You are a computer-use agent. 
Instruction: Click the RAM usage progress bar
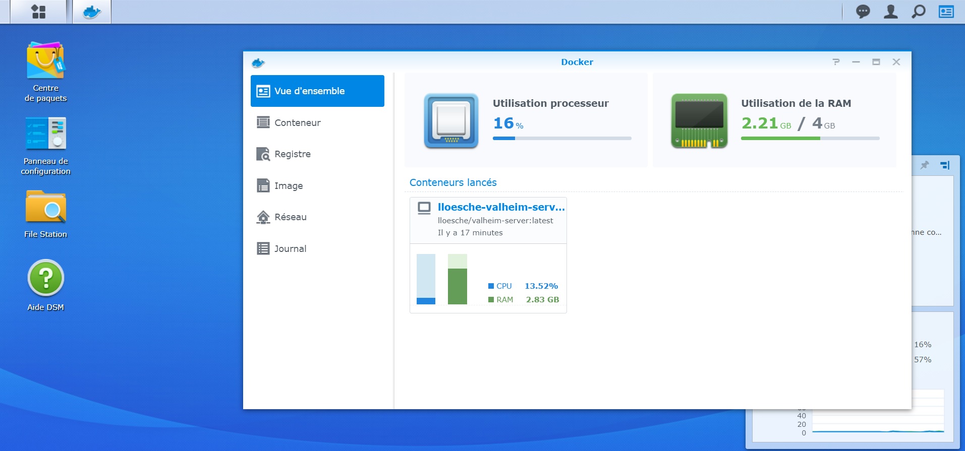(810, 138)
